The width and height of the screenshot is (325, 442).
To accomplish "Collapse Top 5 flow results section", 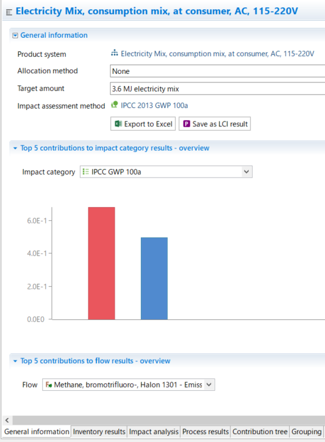I will pos(15,361).
